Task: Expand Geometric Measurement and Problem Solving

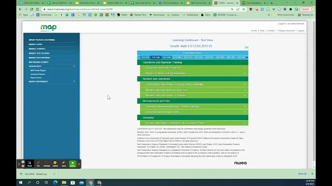Action: [194, 106]
